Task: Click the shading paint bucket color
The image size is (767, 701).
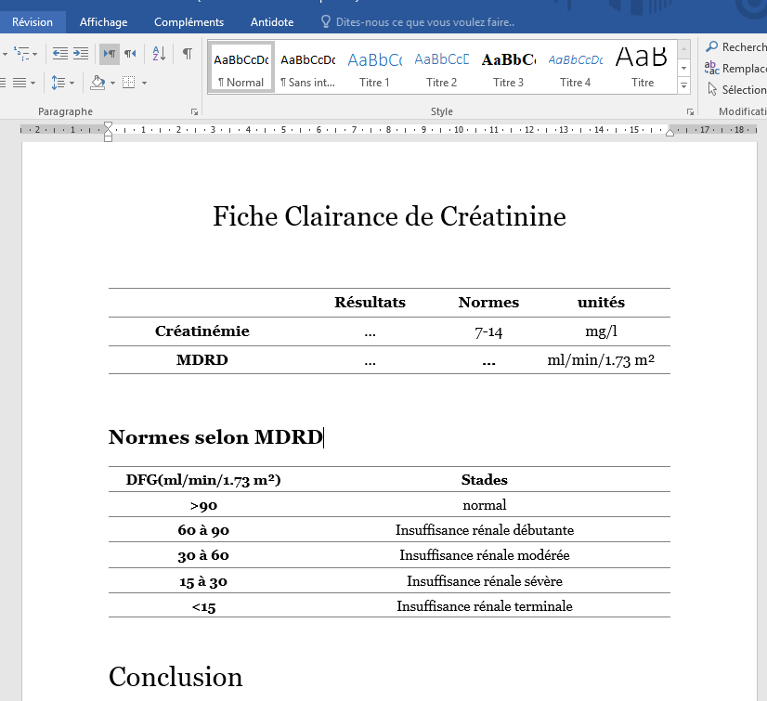Action: (x=97, y=83)
